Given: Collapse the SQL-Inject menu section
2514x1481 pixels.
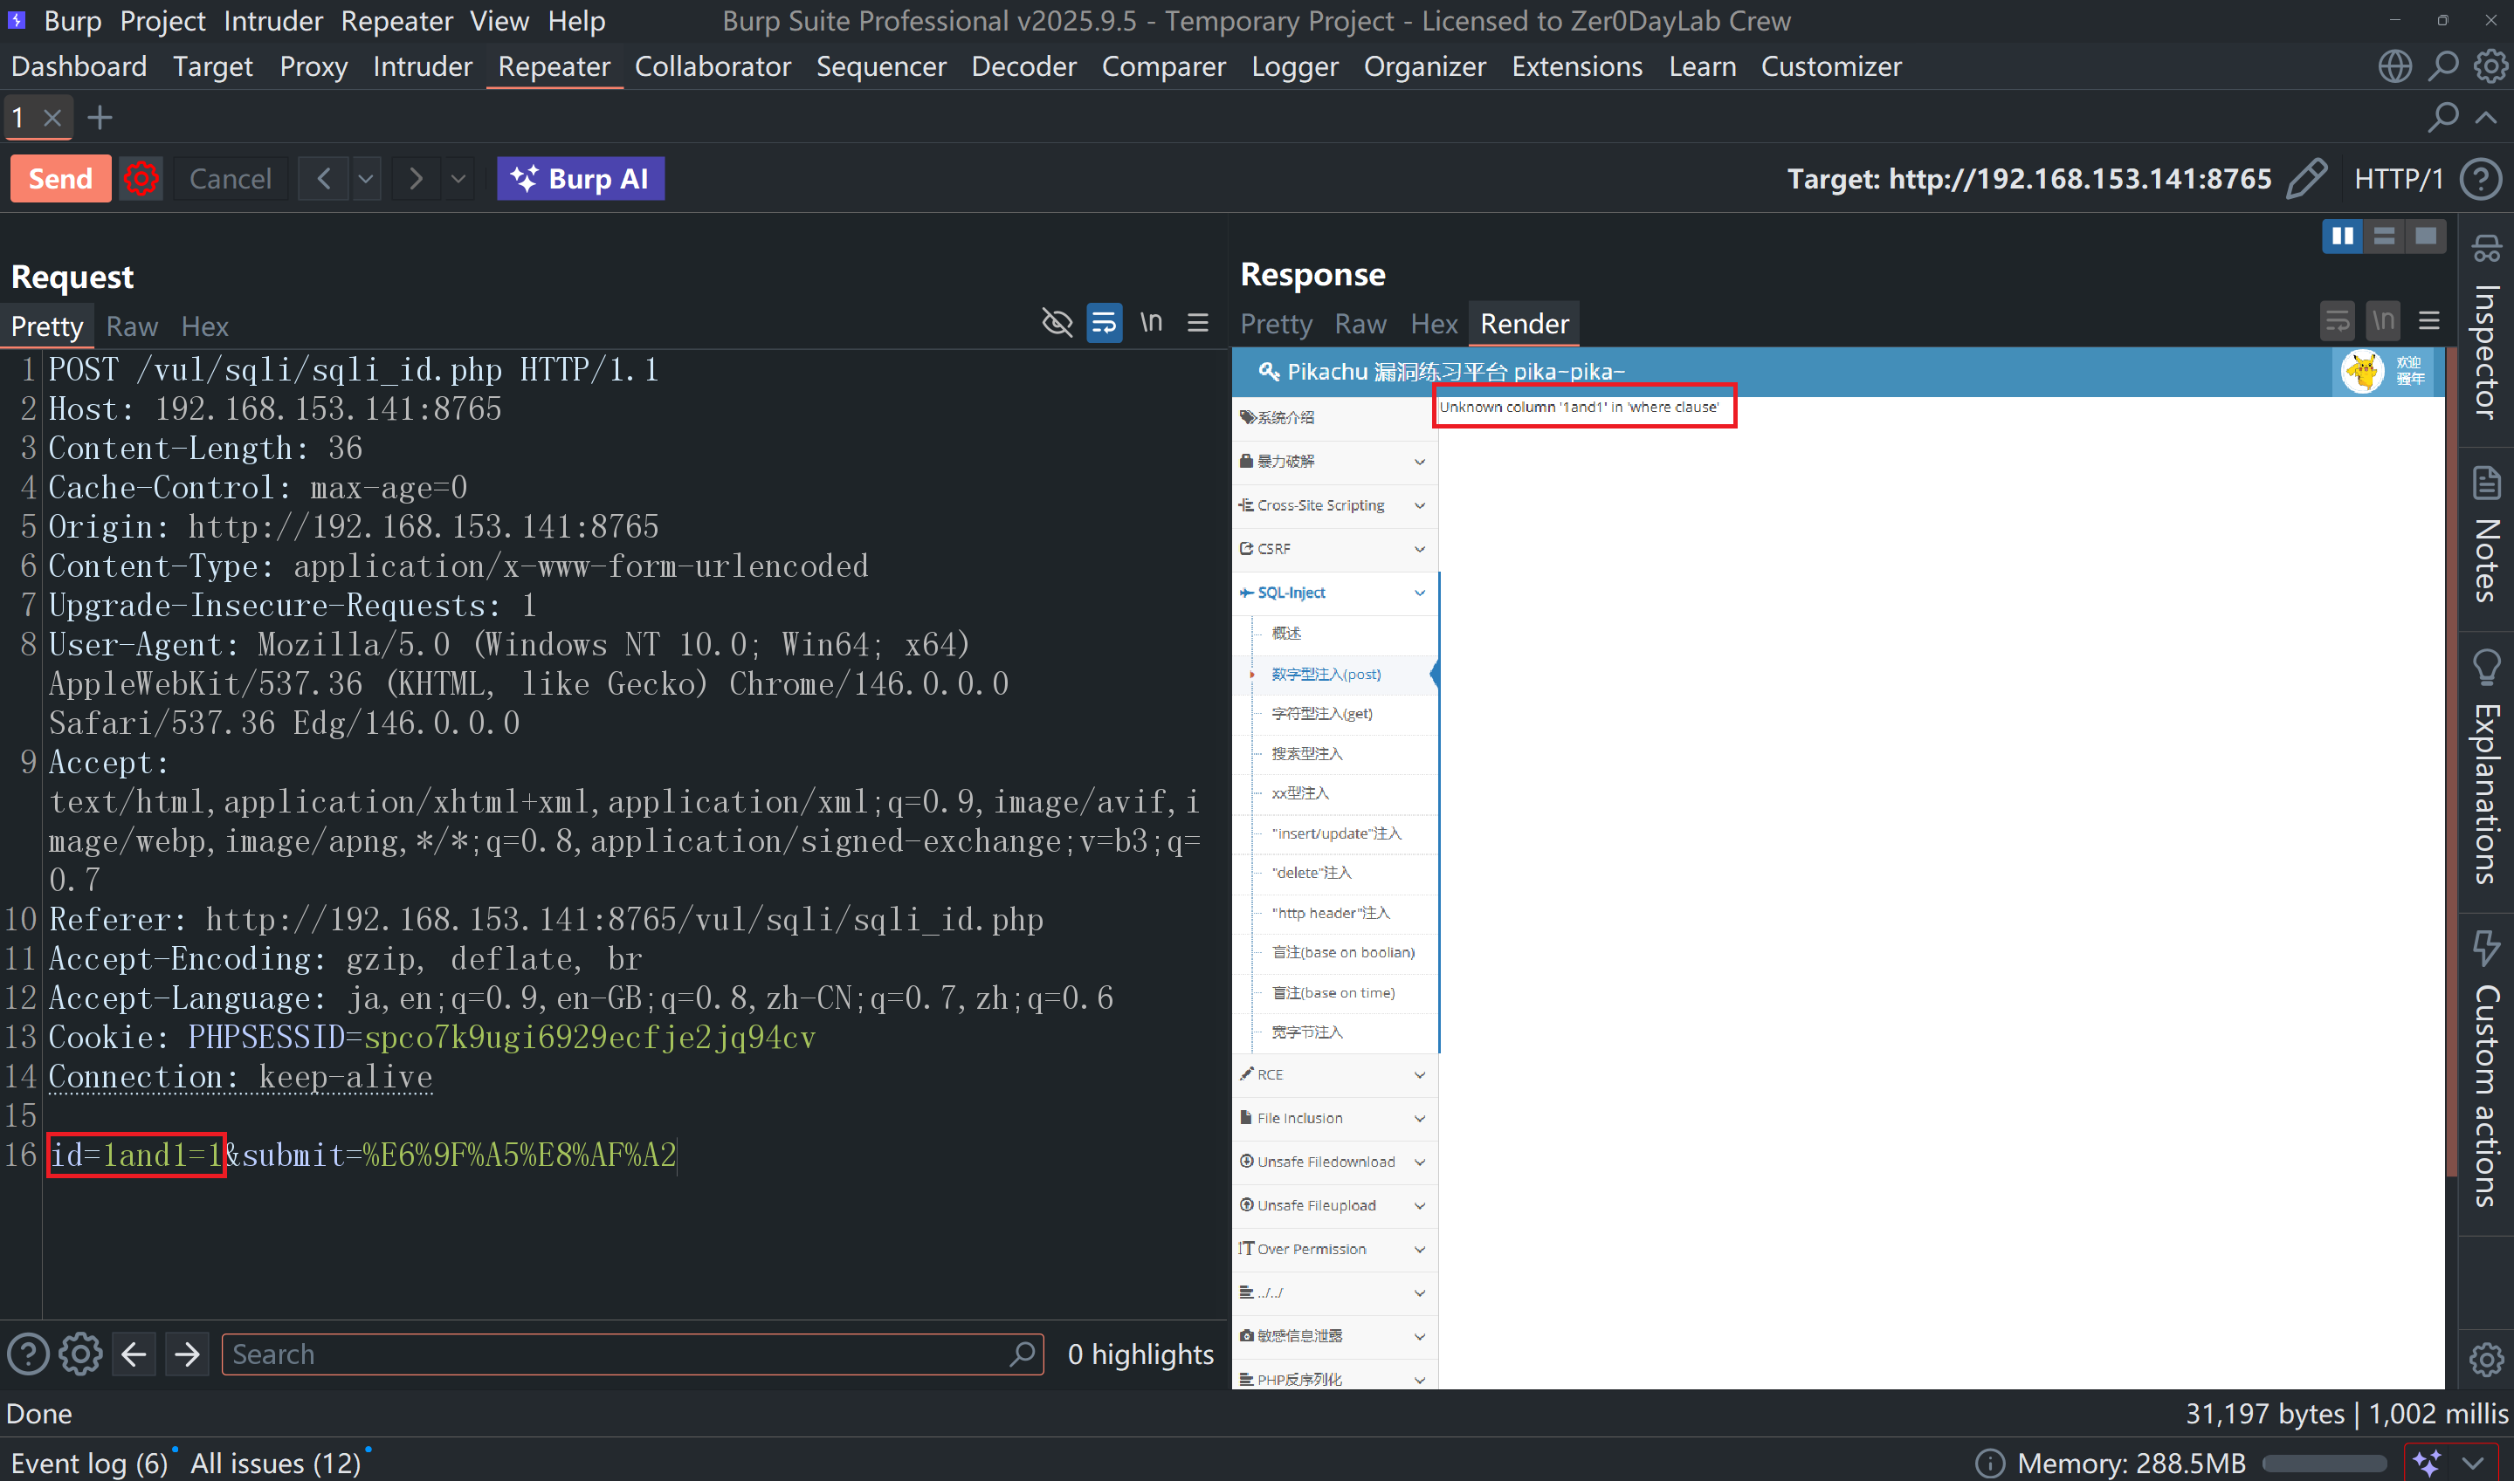Looking at the screenshot, I should 1335,593.
